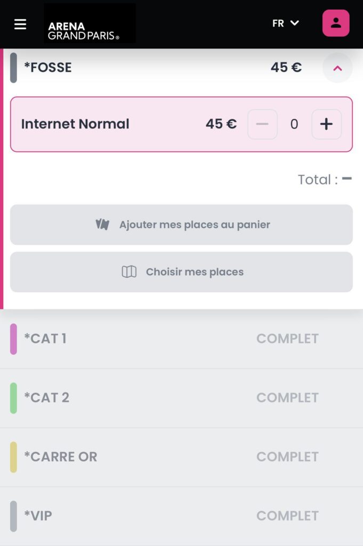Click the ticket icon beside Ajouter
Viewport: 363px width, 546px height.
[102, 224]
